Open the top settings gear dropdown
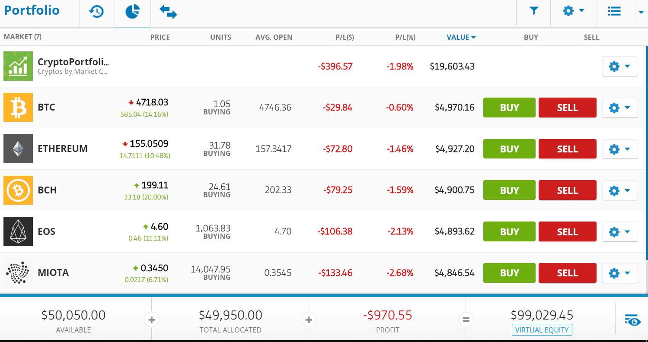The height and width of the screenshot is (342, 648). pyautogui.click(x=574, y=11)
